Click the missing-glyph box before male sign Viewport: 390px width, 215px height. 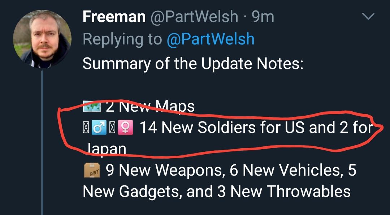[86, 128]
